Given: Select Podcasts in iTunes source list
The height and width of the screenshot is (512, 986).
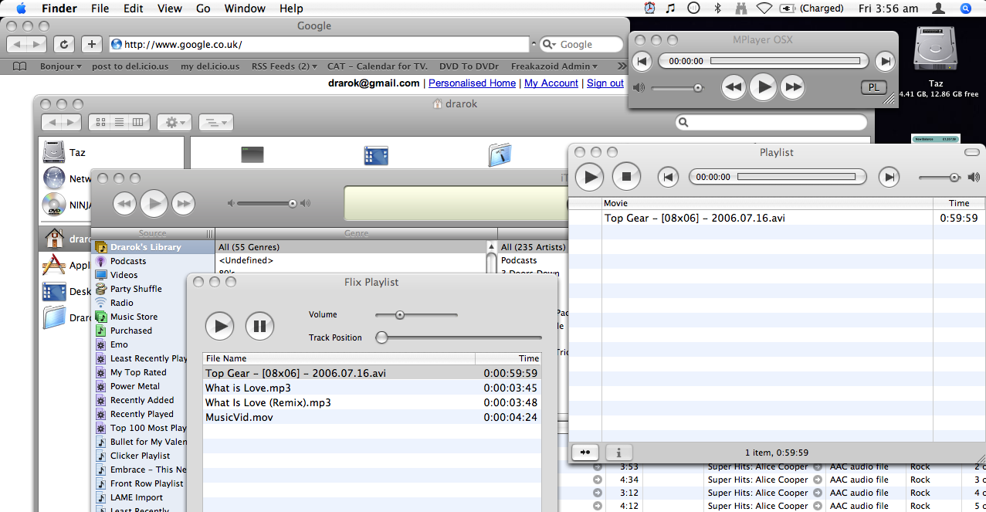Looking at the screenshot, I should click(128, 261).
